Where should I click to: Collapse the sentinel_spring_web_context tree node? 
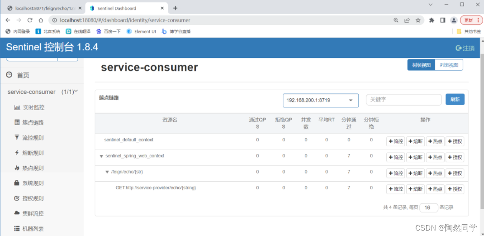pyautogui.click(x=101, y=156)
